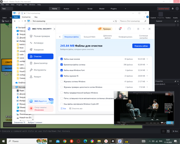Expand the Файлы кэше эскизов row

pos(147,59)
